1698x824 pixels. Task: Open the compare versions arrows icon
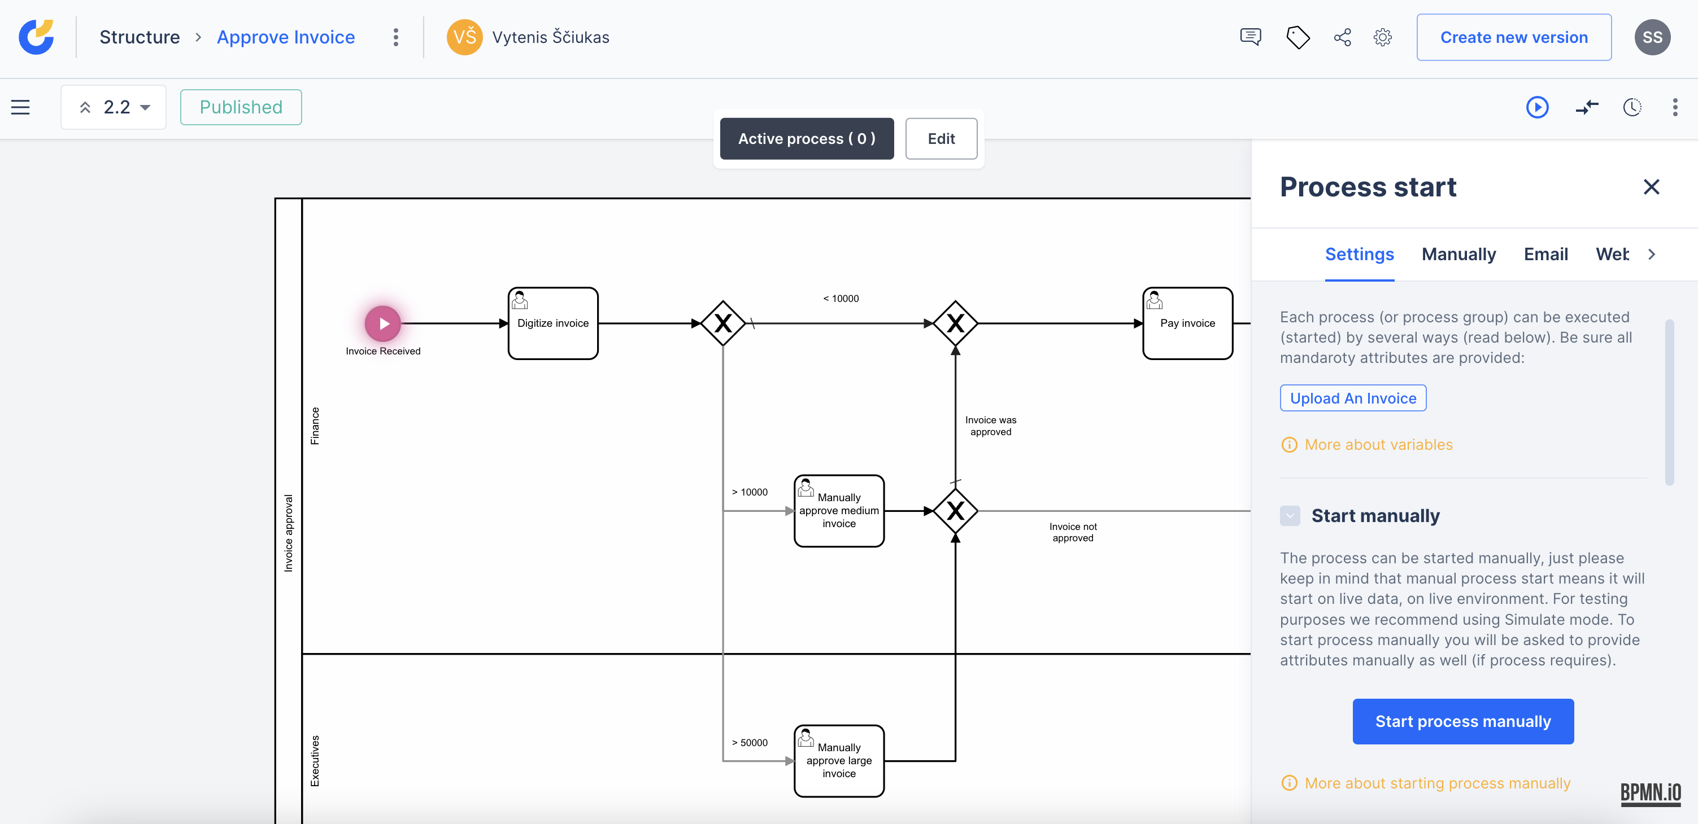point(1587,107)
